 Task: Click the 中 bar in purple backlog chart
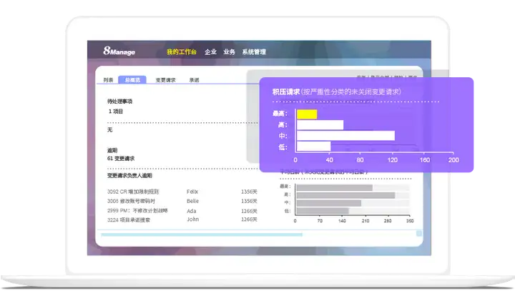pyautogui.click(x=346, y=136)
